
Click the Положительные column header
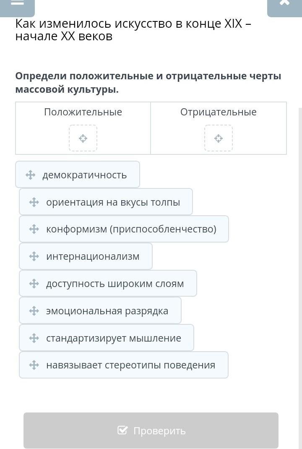pyautogui.click(x=83, y=112)
